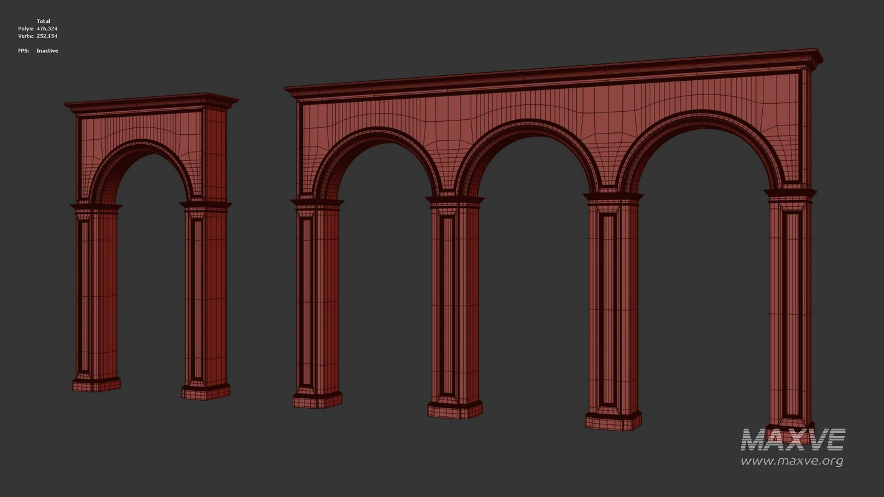884x497 pixels.
Task: Select the left column of the single arch
Action: (96, 292)
